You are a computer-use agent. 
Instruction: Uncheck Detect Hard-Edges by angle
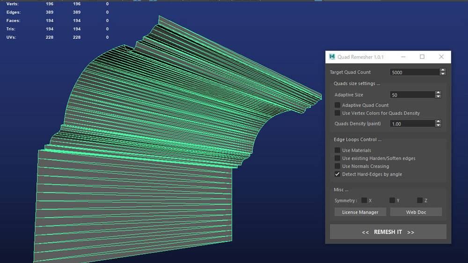coord(337,174)
